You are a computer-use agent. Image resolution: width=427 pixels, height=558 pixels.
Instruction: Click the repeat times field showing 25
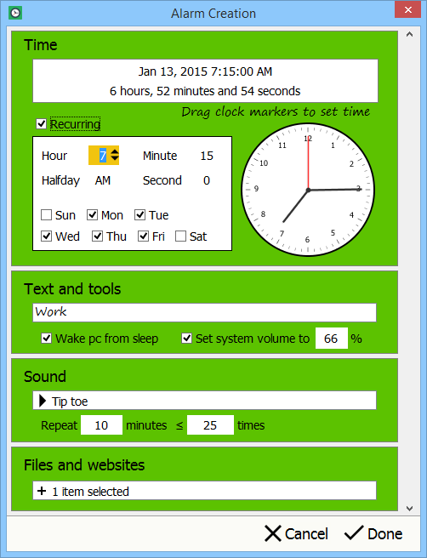pos(210,425)
